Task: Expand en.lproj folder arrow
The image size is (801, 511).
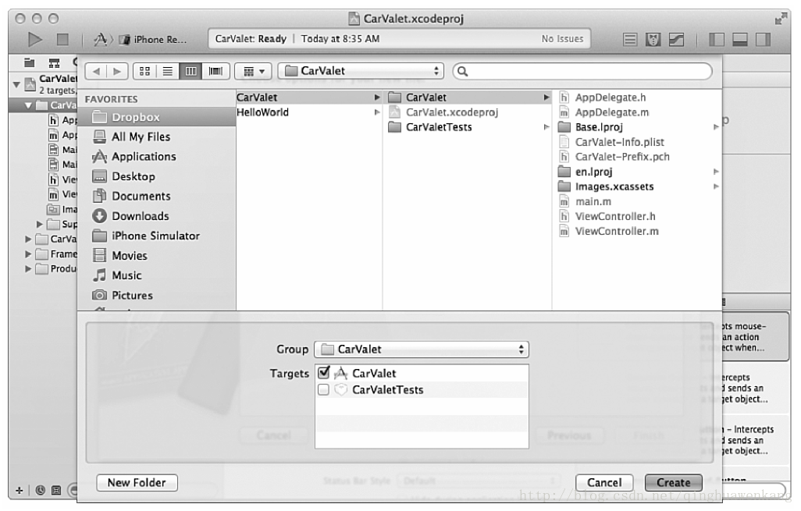Action: (x=716, y=172)
